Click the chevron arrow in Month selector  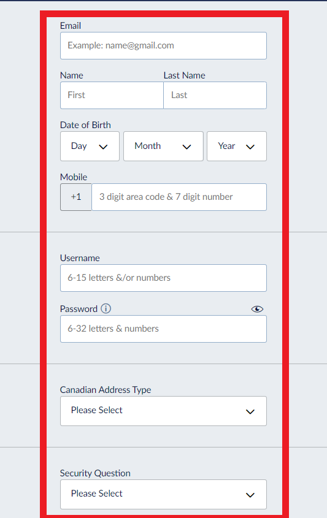(x=187, y=147)
